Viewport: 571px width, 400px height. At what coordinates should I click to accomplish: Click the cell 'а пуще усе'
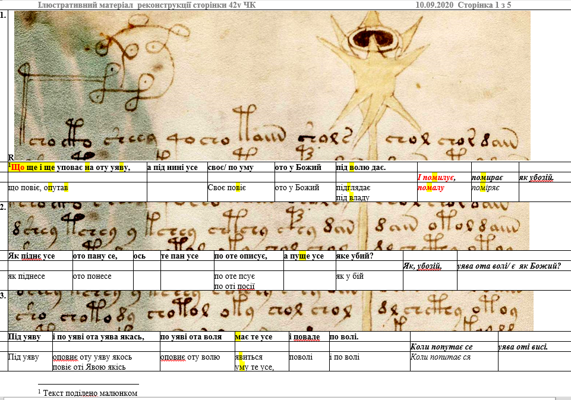pos(310,256)
